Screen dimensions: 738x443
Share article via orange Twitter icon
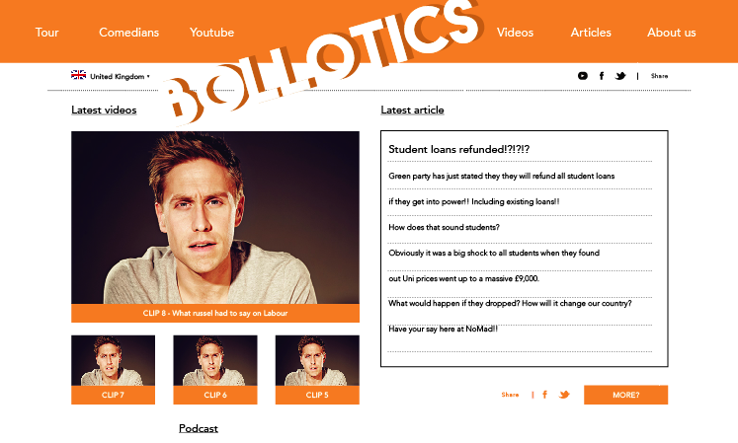pos(564,395)
